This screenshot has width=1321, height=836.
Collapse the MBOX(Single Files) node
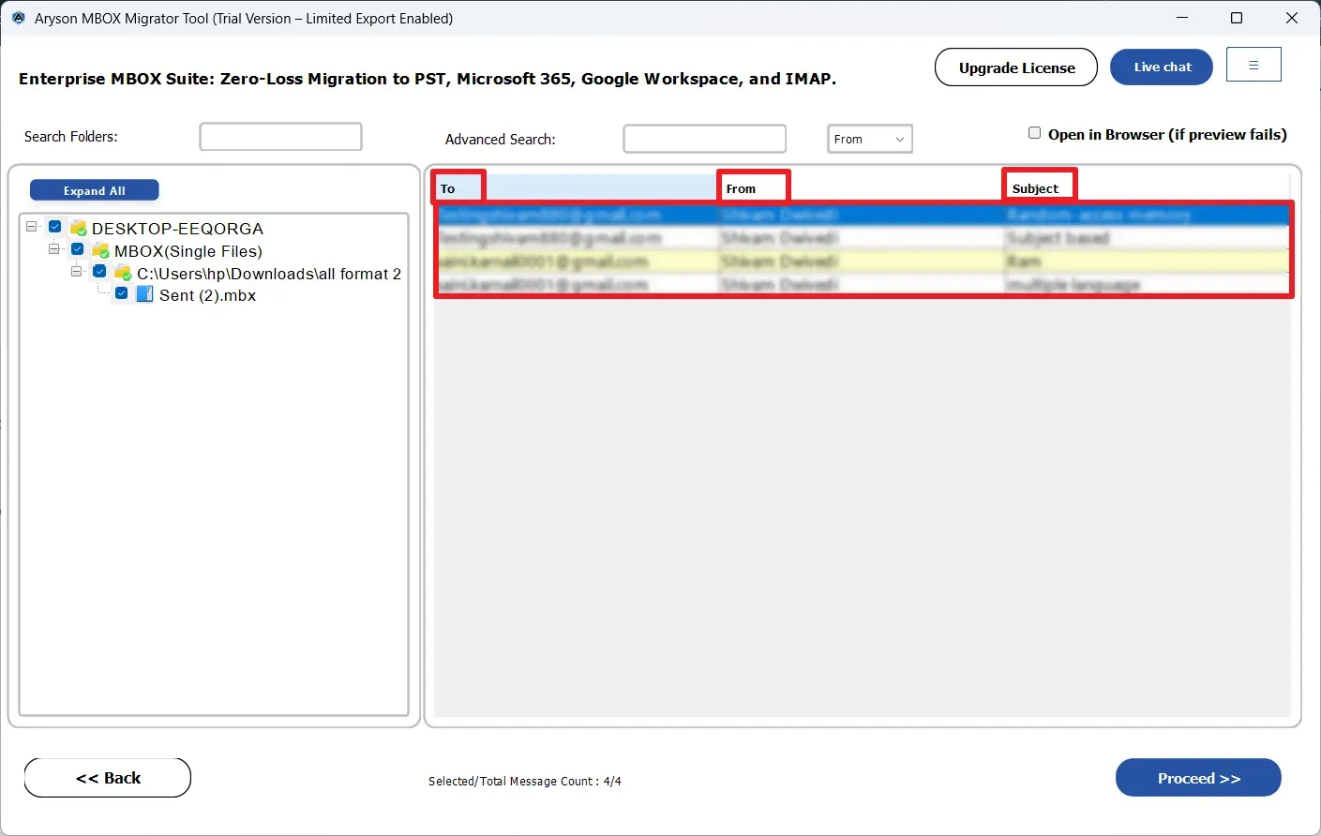(x=54, y=249)
